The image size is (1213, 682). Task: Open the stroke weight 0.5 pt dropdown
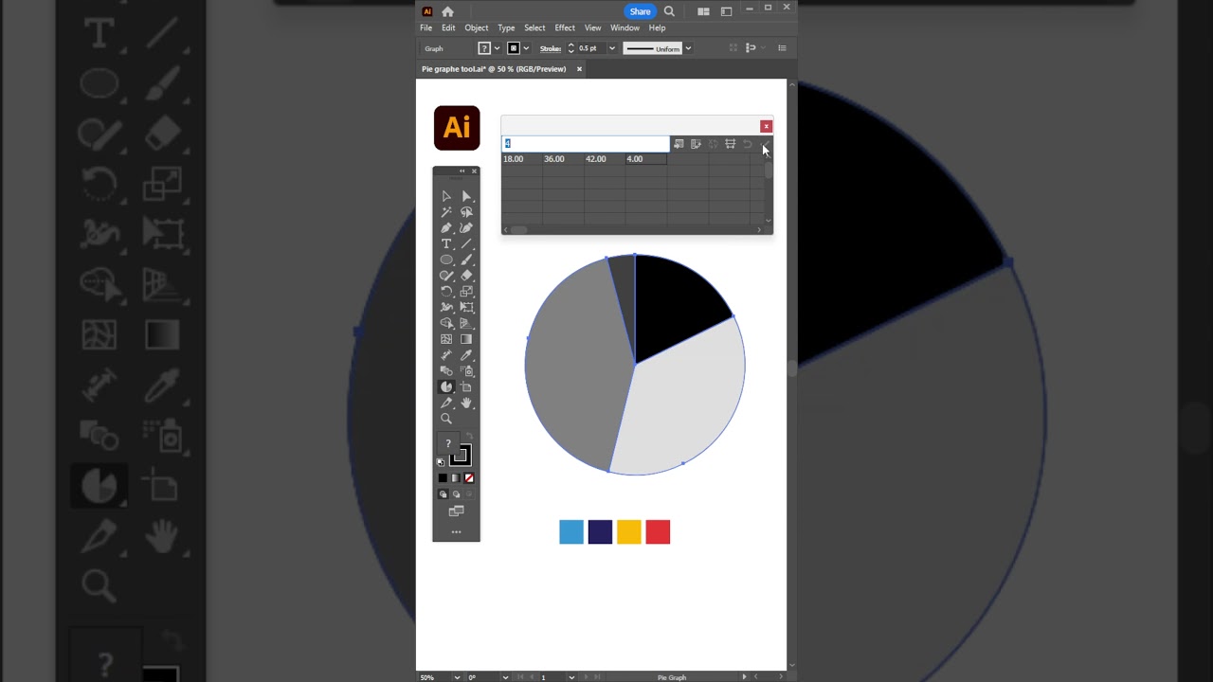[612, 48]
